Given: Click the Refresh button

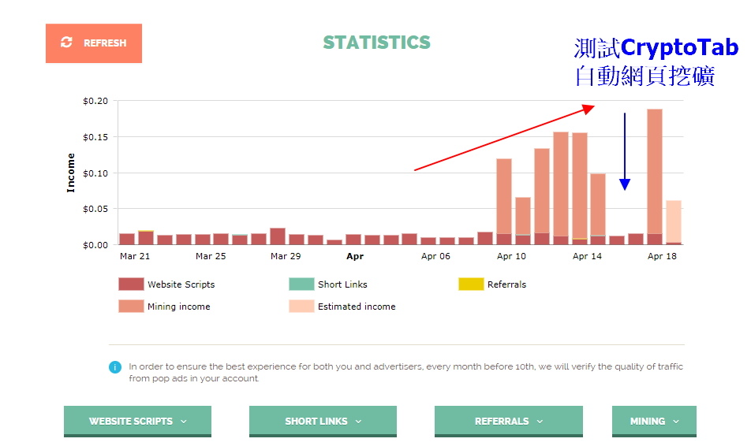Looking at the screenshot, I should pyautogui.click(x=94, y=43).
